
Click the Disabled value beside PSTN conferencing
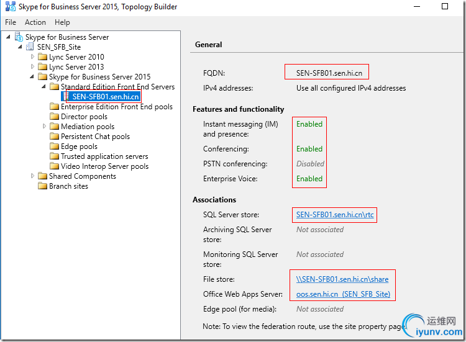(310, 164)
